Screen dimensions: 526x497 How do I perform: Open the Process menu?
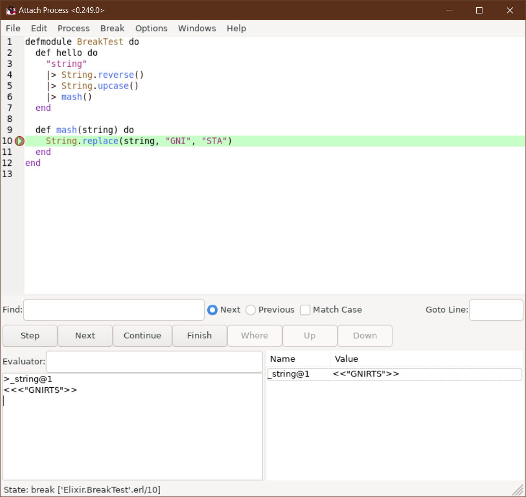coord(74,28)
